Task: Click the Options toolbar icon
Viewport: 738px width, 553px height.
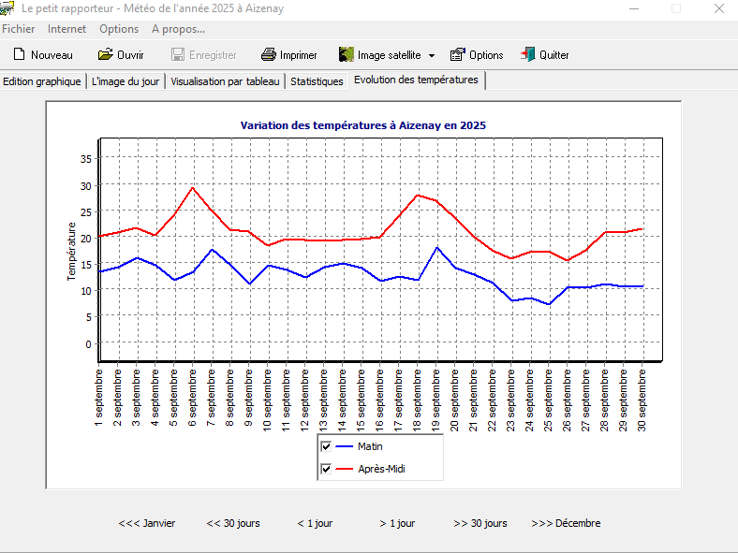Action: tap(458, 55)
